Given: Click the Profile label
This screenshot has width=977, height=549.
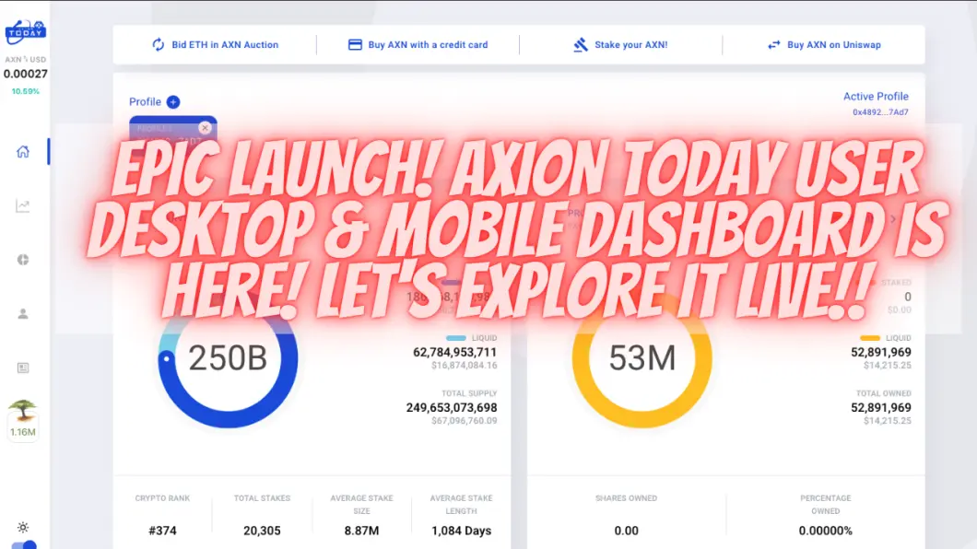Looking at the screenshot, I should point(146,101).
